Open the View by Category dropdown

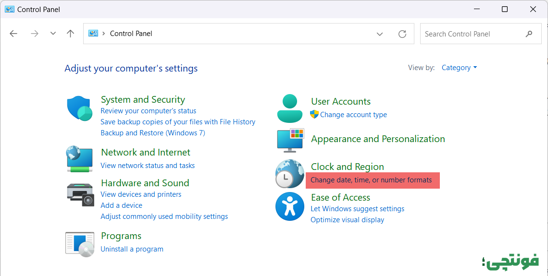point(459,68)
